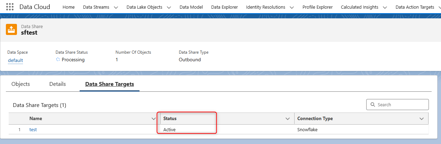Switch to the Details tab
This screenshot has height=144, width=441.
click(x=57, y=84)
